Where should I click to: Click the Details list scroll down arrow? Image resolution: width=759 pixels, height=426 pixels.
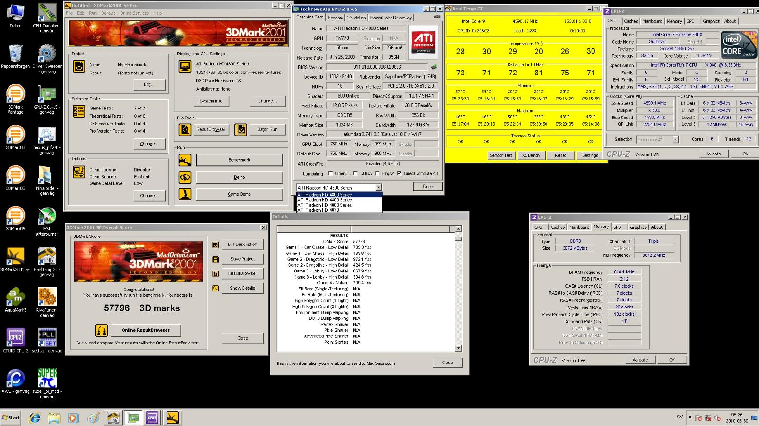[x=458, y=348]
